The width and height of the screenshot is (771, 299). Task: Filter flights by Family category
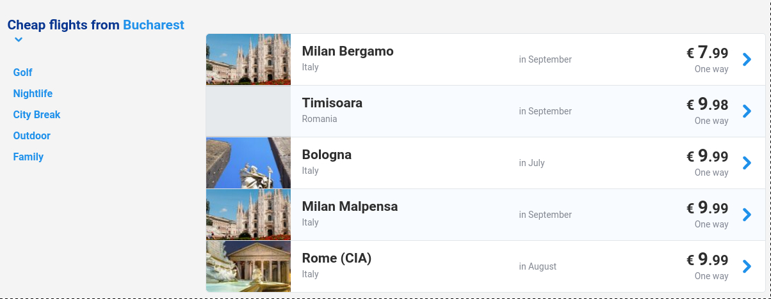[28, 157]
